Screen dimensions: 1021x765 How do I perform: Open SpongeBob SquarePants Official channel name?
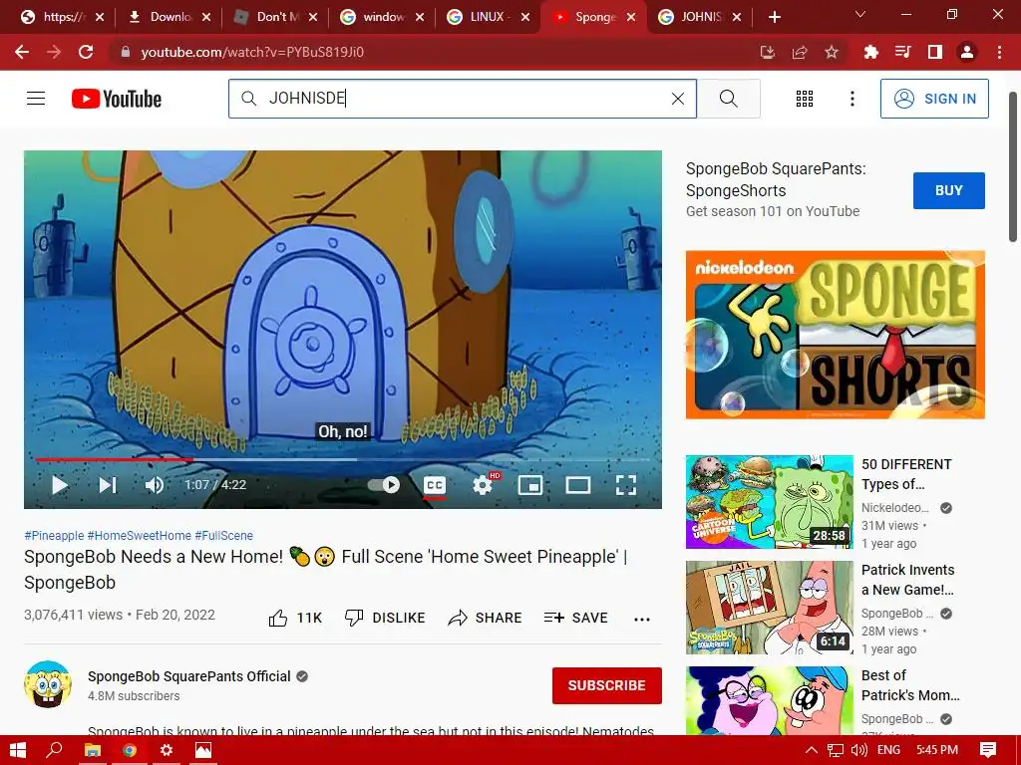click(188, 676)
